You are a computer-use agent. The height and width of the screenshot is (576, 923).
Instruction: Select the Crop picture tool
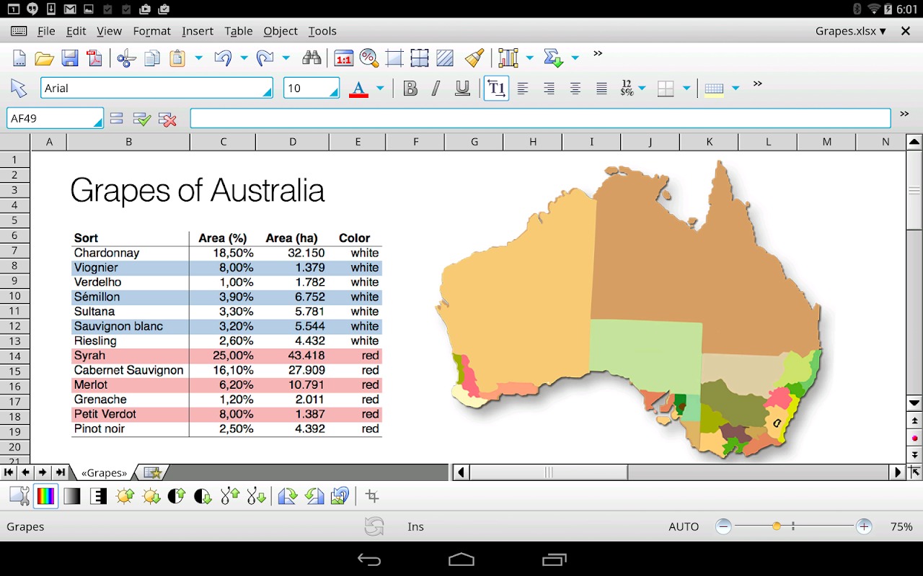pyautogui.click(x=372, y=496)
